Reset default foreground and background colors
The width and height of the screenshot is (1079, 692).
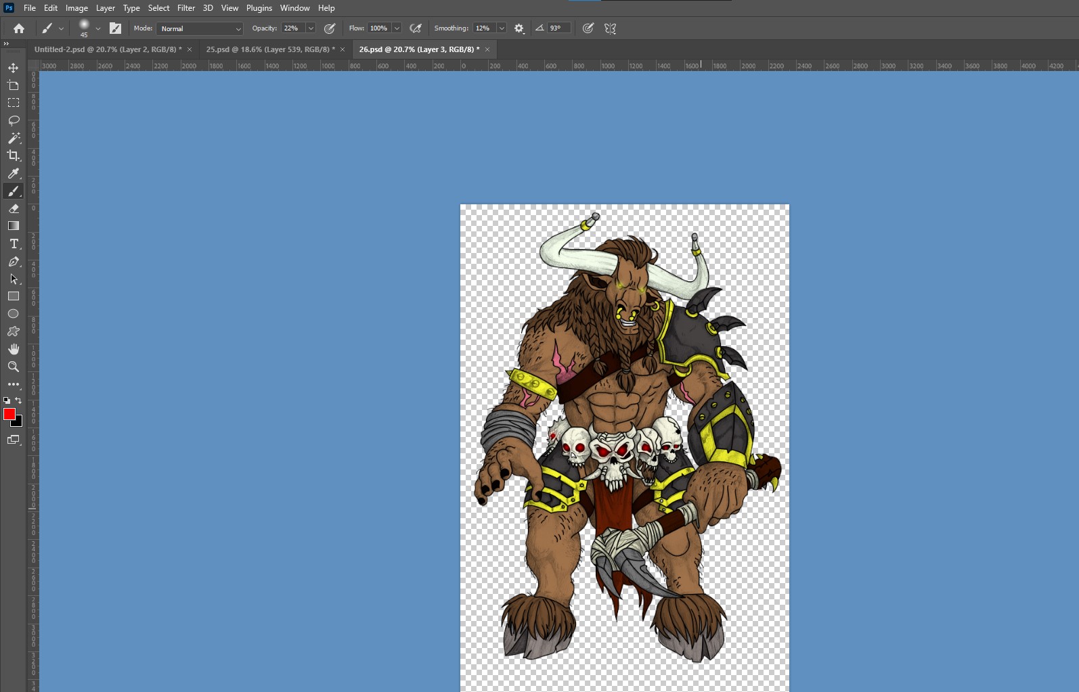7,400
